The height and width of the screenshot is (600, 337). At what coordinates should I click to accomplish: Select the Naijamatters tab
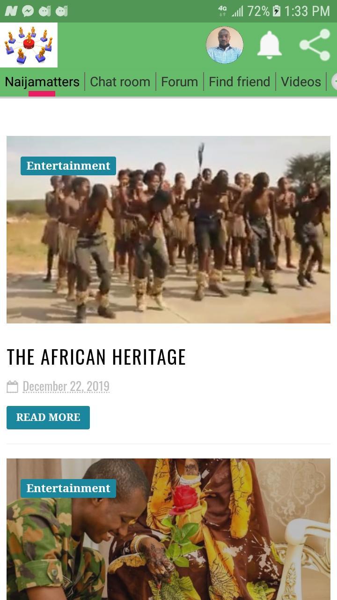(42, 82)
